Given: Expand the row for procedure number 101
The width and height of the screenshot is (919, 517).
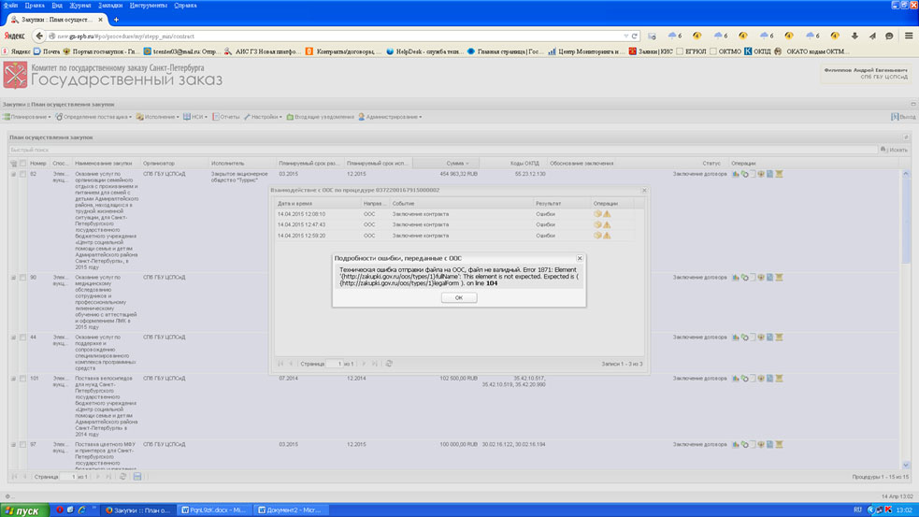Looking at the screenshot, I should pos(13,378).
